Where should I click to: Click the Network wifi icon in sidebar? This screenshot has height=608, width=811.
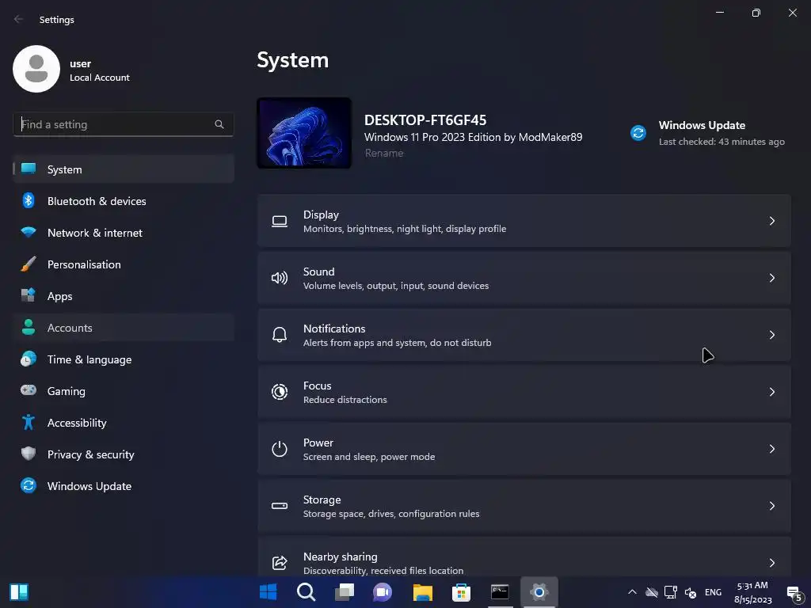click(29, 232)
